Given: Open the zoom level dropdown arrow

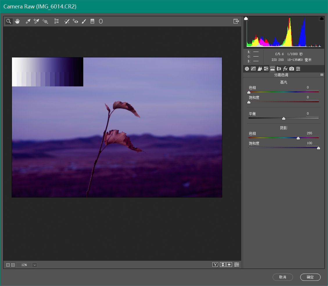Looking at the screenshot, I should 35,265.
